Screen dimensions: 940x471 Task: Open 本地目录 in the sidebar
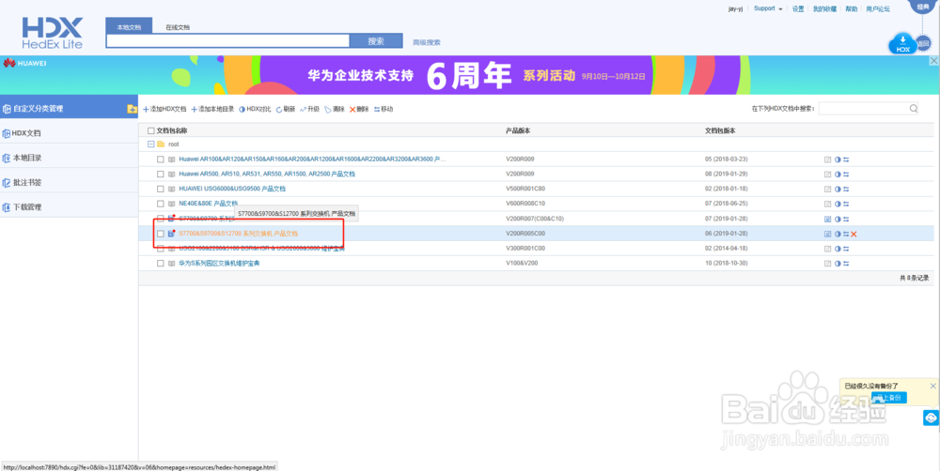tap(69, 158)
